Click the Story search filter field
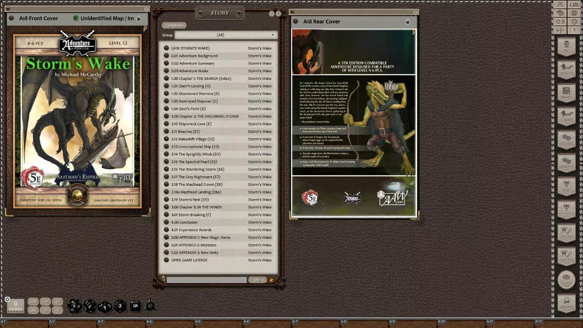Image resolution: width=583 pixels, height=328 pixels. tap(207, 280)
